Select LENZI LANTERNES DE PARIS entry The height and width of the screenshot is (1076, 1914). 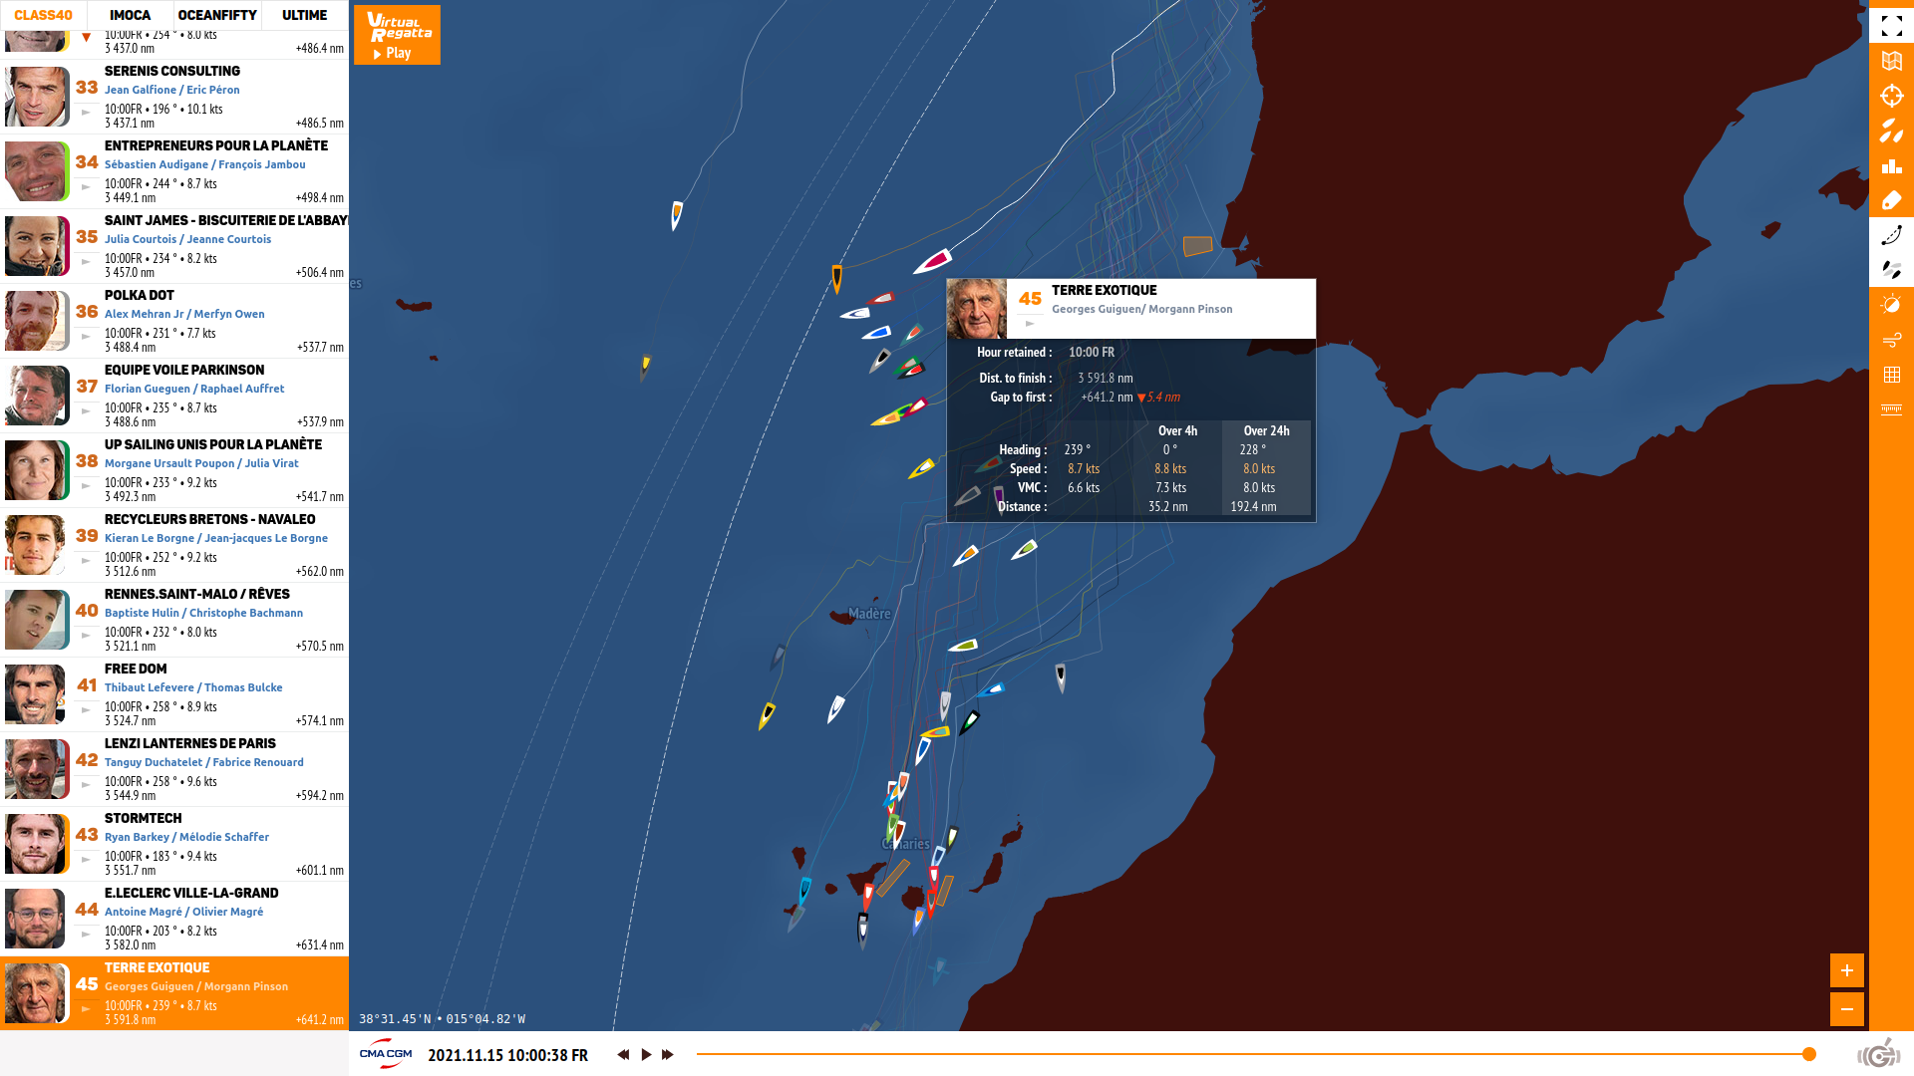(x=174, y=769)
